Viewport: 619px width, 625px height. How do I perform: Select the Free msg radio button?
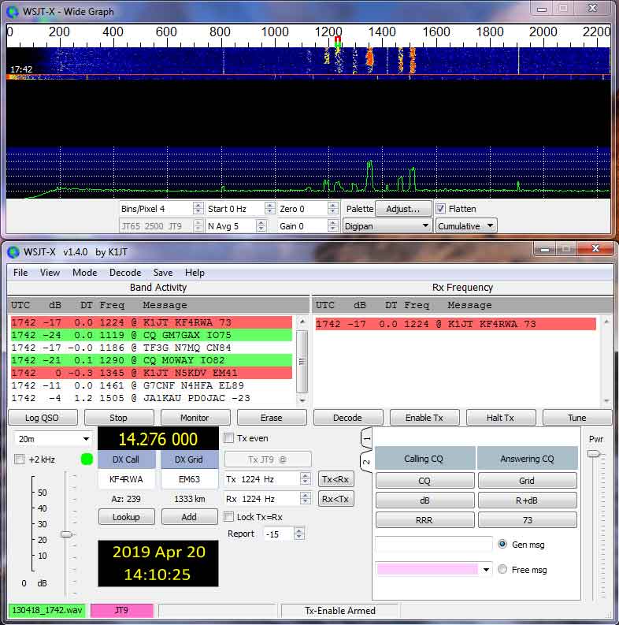502,569
